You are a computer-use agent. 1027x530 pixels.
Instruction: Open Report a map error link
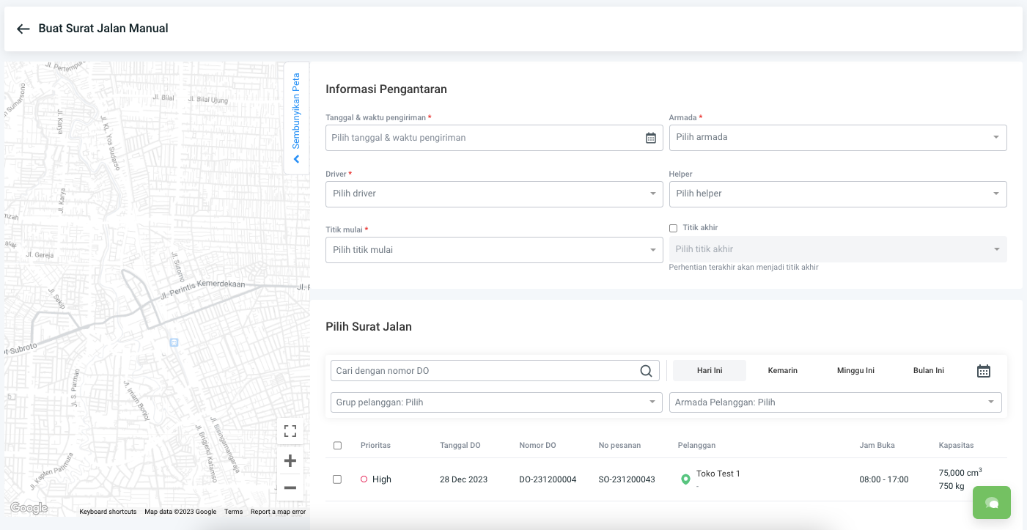coord(278,512)
